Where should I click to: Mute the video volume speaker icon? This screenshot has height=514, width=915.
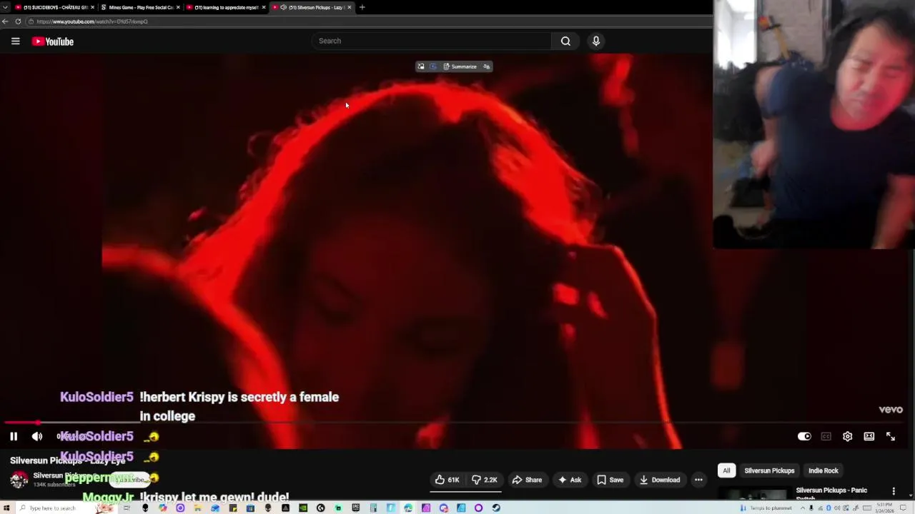pos(37,436)
